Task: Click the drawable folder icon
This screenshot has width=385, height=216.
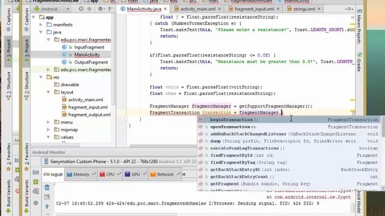Action: [x=57, y=85]
